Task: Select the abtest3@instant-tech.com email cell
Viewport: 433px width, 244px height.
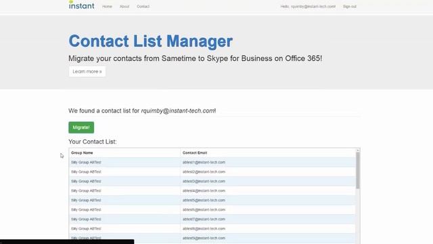Action: click(268, 181)
